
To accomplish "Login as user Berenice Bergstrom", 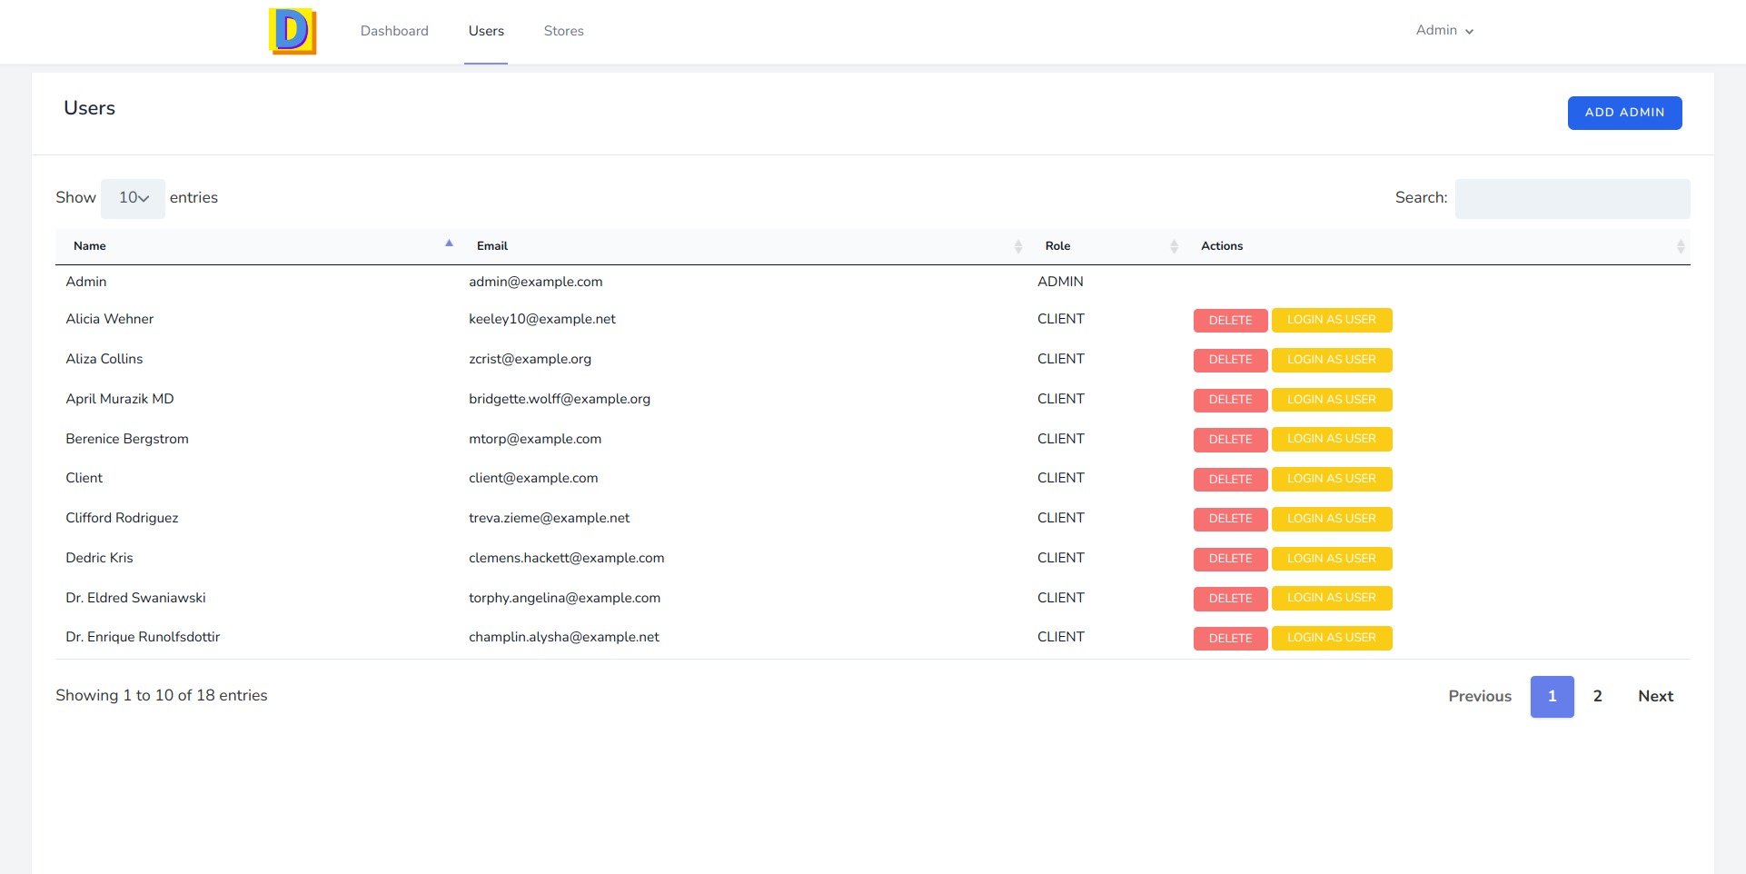I will pos(1331,439).
